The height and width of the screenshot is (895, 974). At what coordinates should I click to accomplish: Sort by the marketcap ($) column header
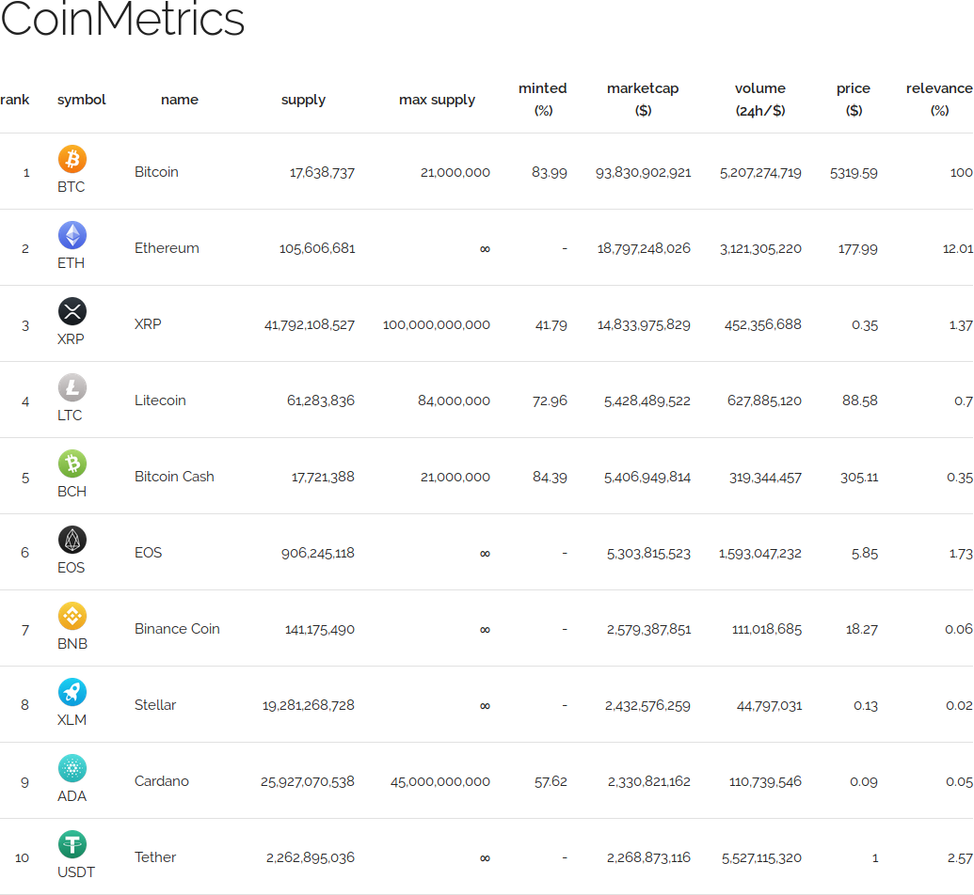643,100
